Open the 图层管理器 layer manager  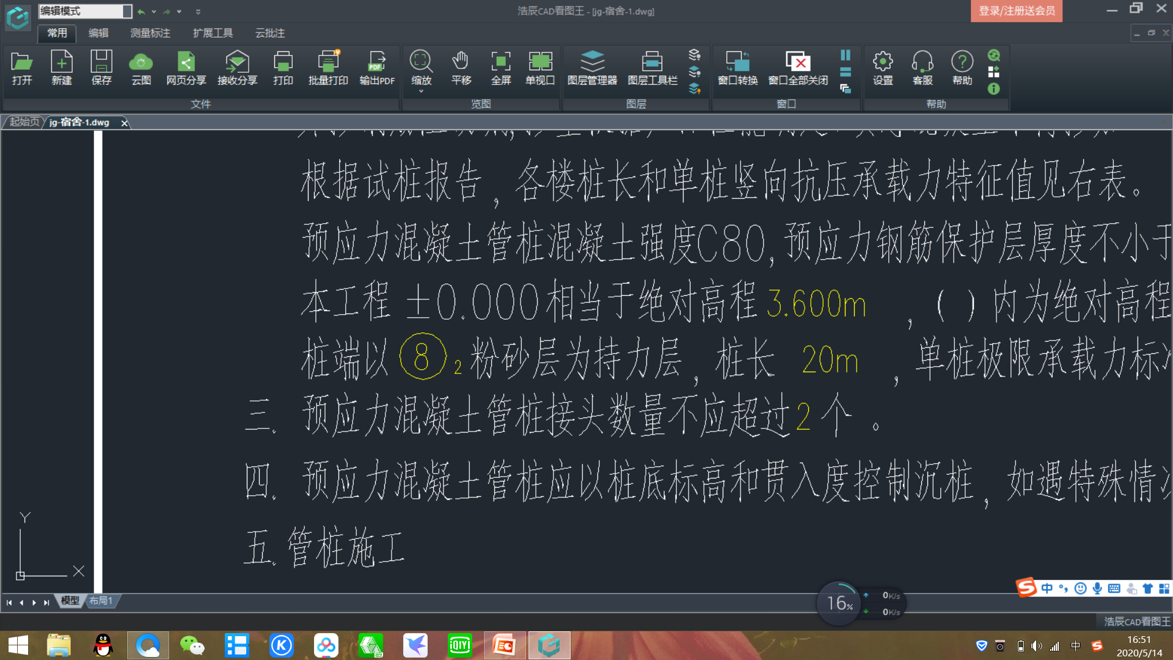coord(592,68)
